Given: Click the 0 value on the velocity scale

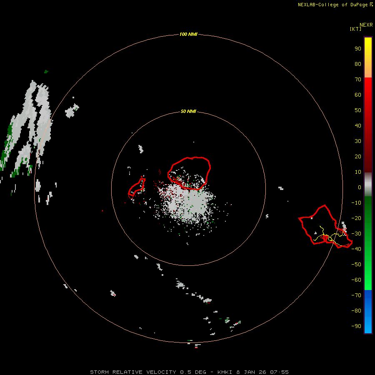Looking at the screenshot, I should pos(360,187).
